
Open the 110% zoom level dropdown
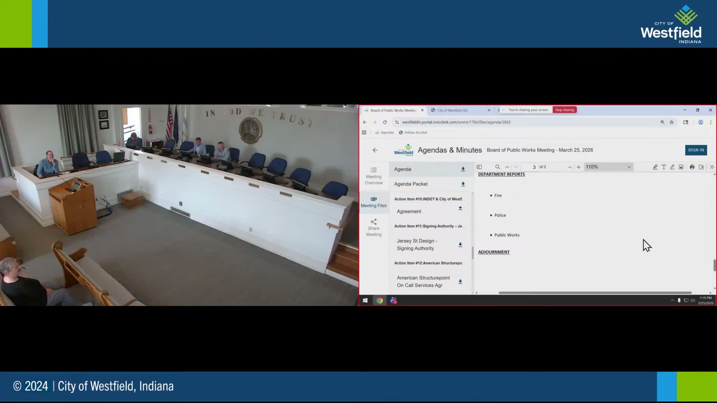point(608,167)
